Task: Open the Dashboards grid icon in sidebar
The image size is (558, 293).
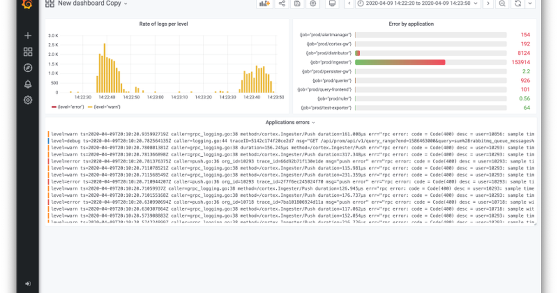Action: (x=28, y=52)
